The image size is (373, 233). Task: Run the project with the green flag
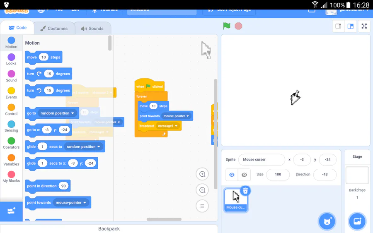point(226,26)
